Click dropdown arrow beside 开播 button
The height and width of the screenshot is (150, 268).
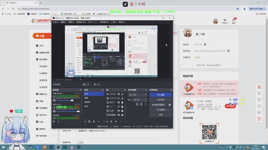pyautogui.click(x=51, y=36)
